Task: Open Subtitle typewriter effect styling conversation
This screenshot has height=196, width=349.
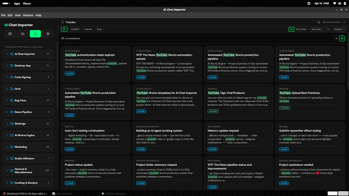Action: pos(310,138)
